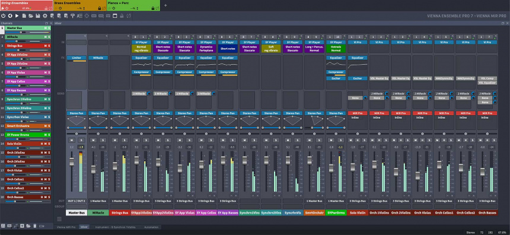The width and height of the screenshot is (510, 235).
Task: Open SY Player input on SYApp1Violins strip
Action: pos(142,42)
